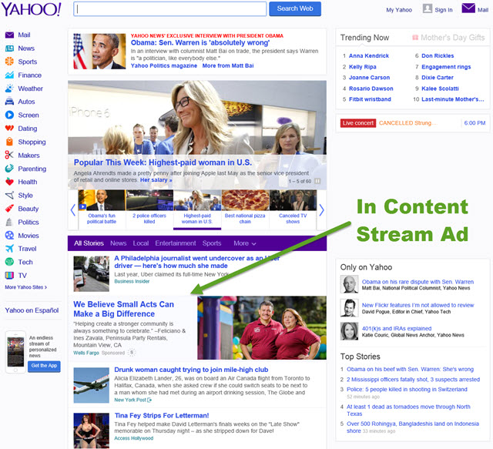Image resolution: width=493 pixels, height=449 pixels.
Task: Click the Yahoo logo
Action: (31, 9)
